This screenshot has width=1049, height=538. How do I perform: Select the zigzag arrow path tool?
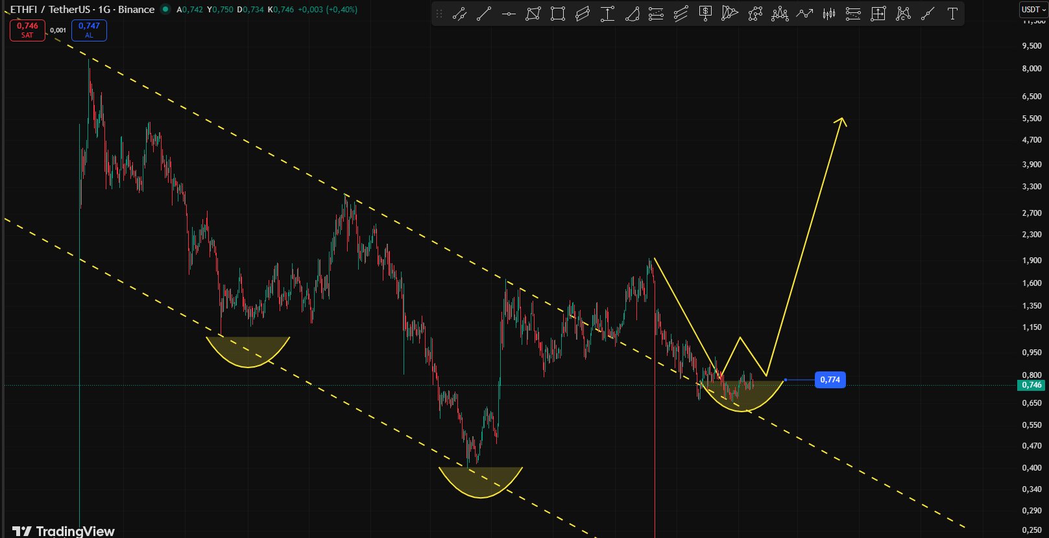click(x=804, y=14)
